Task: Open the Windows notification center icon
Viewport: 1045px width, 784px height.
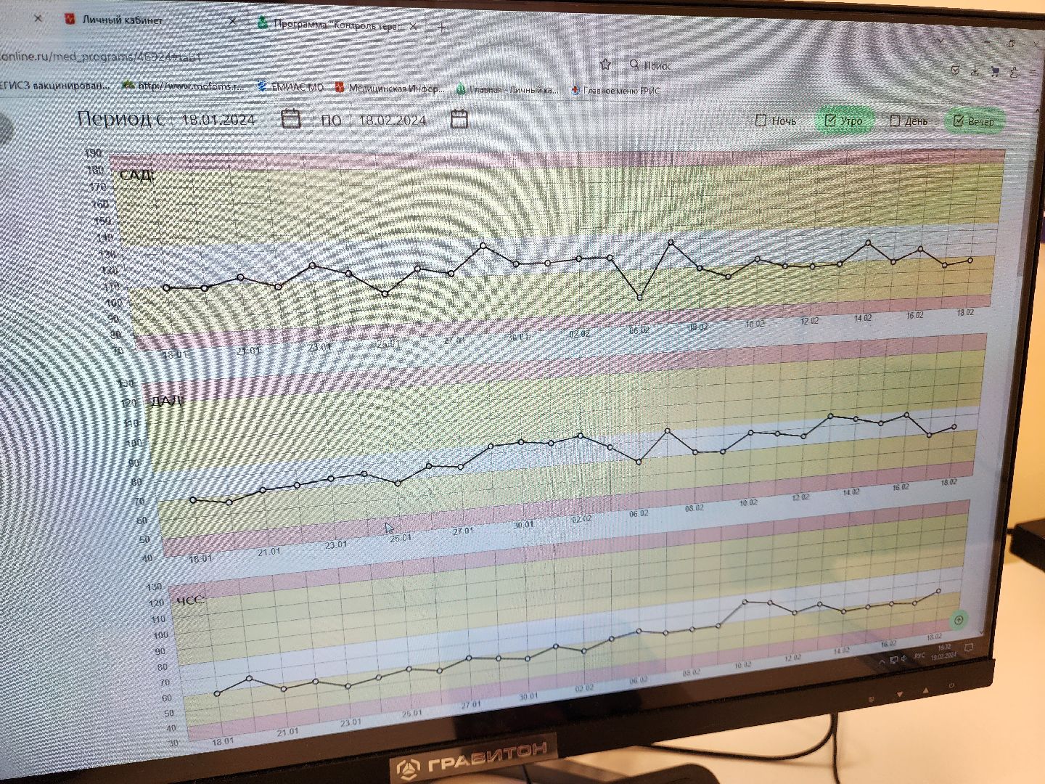Action: tap(968, 648)
